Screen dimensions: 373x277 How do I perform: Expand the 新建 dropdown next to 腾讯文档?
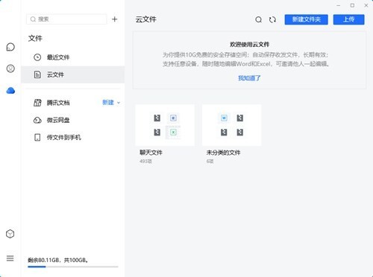tap(111, 103)
